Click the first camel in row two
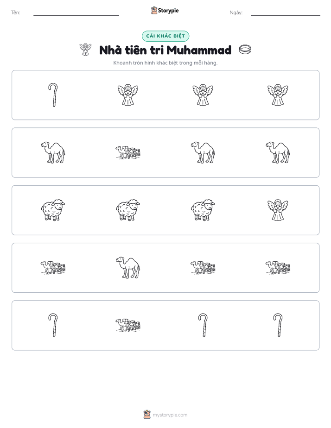The width and height of the screenshot is (331, 428). click(53, 152)
